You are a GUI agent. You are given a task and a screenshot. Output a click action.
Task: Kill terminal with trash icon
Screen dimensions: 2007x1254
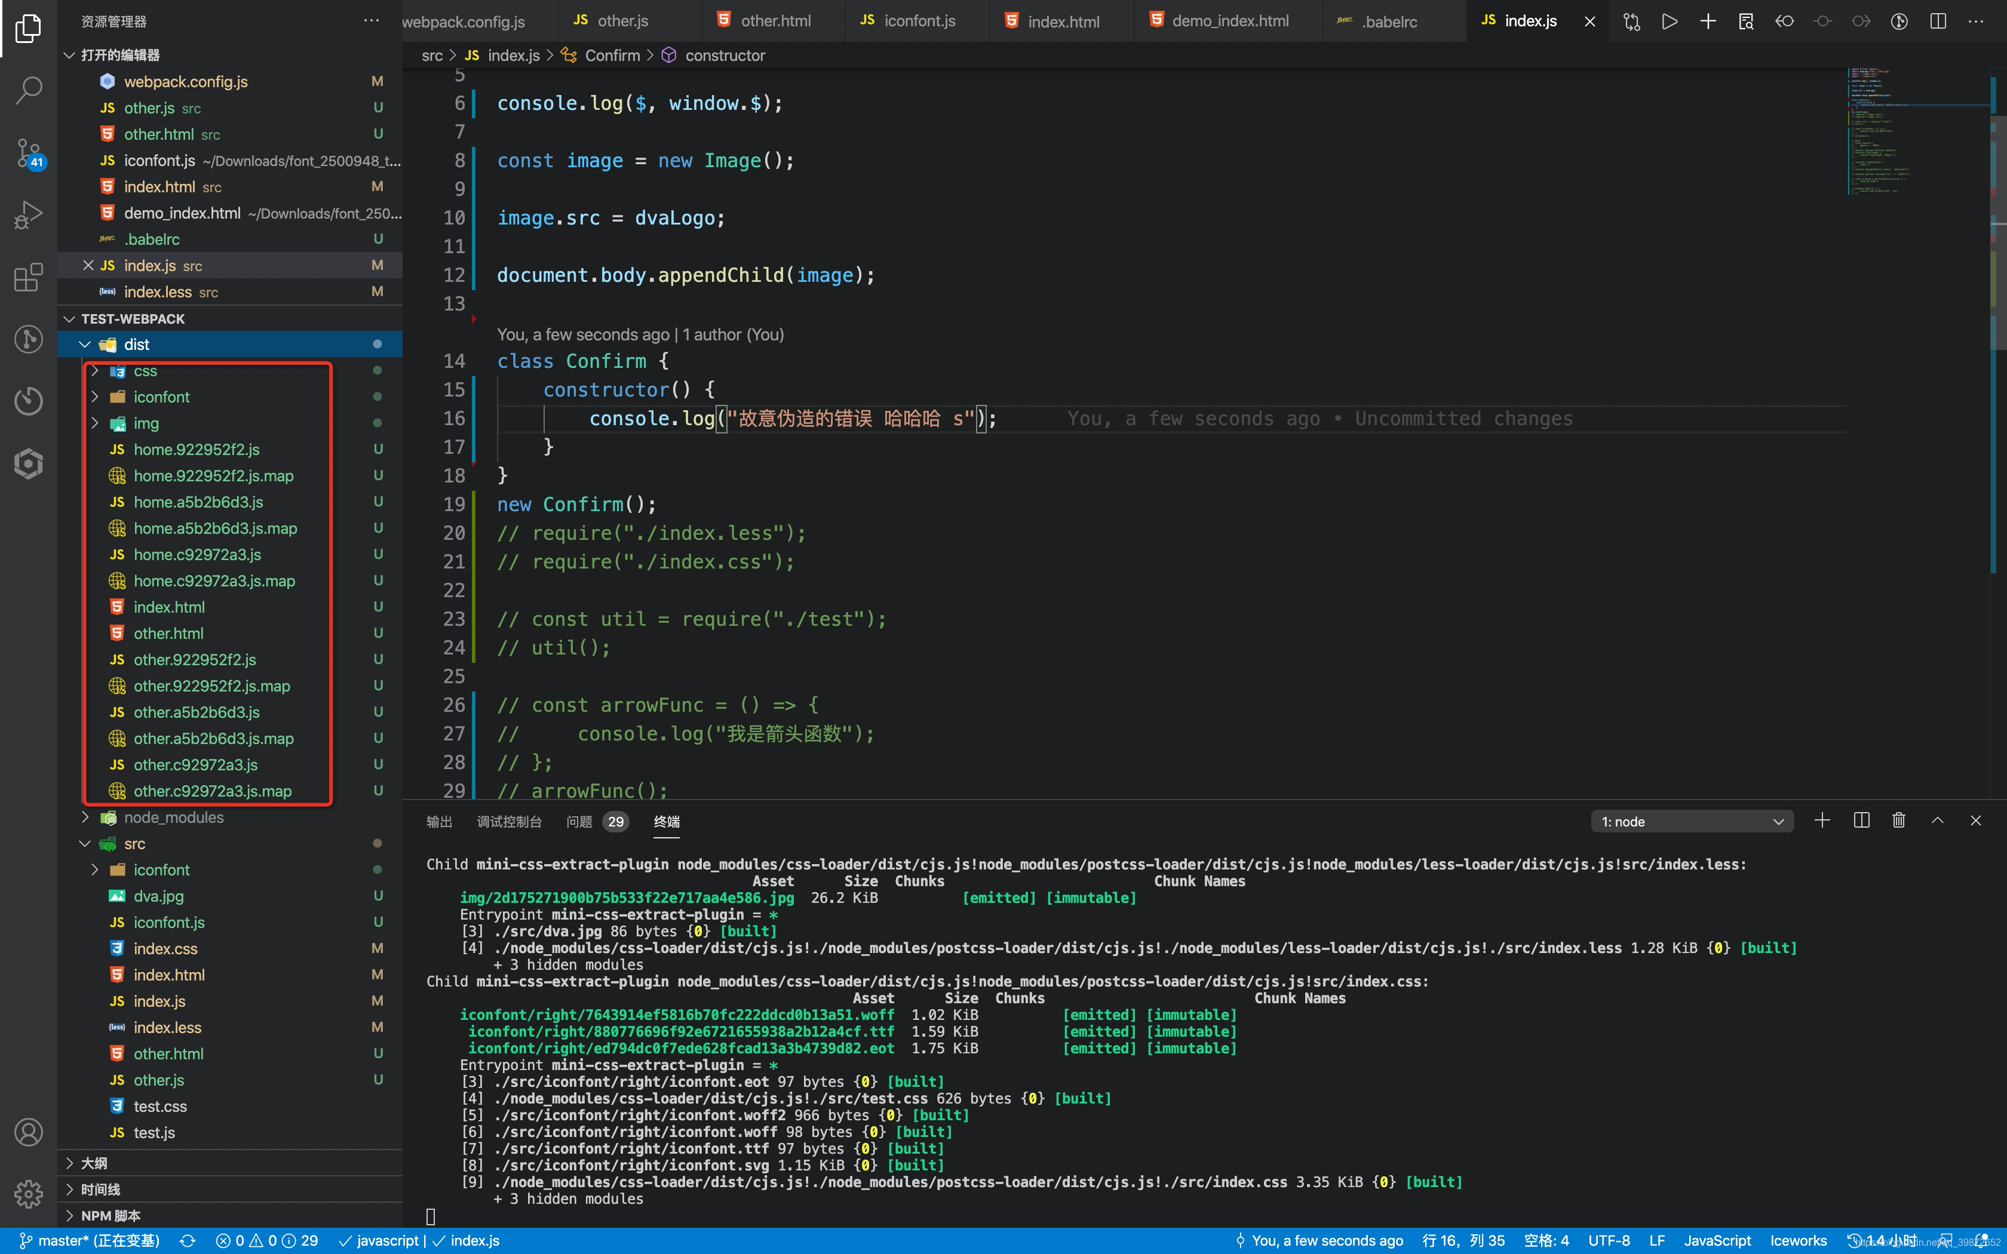[x=1899, y=820]
